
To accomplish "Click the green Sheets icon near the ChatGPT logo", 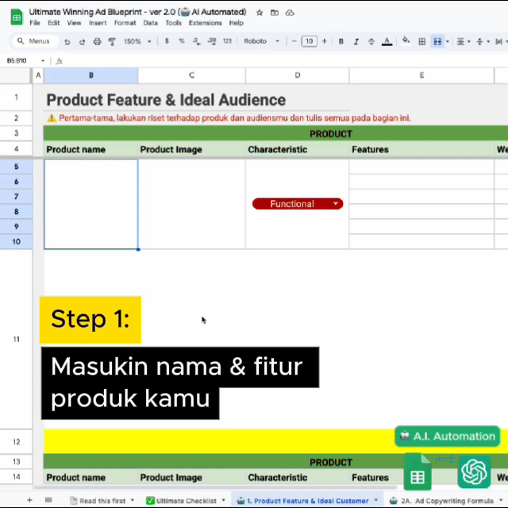I will tap(418, 471).
